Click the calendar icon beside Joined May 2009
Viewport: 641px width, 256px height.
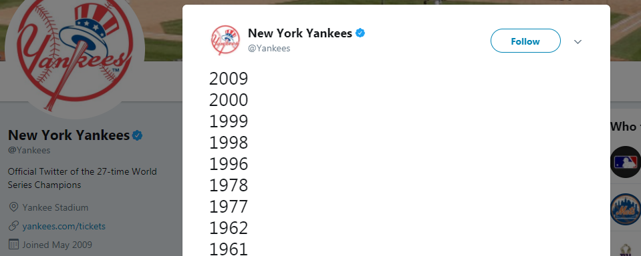(x=13, y=245)
